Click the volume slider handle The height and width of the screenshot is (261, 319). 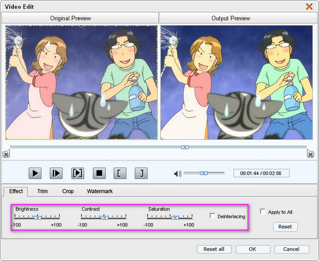coord(204,173)
